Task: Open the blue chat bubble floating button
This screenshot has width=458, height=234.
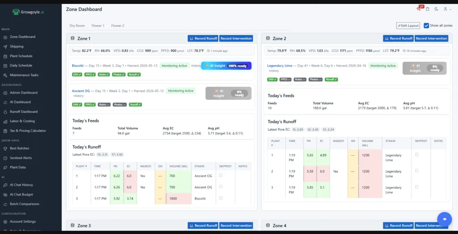Action: 445,219
